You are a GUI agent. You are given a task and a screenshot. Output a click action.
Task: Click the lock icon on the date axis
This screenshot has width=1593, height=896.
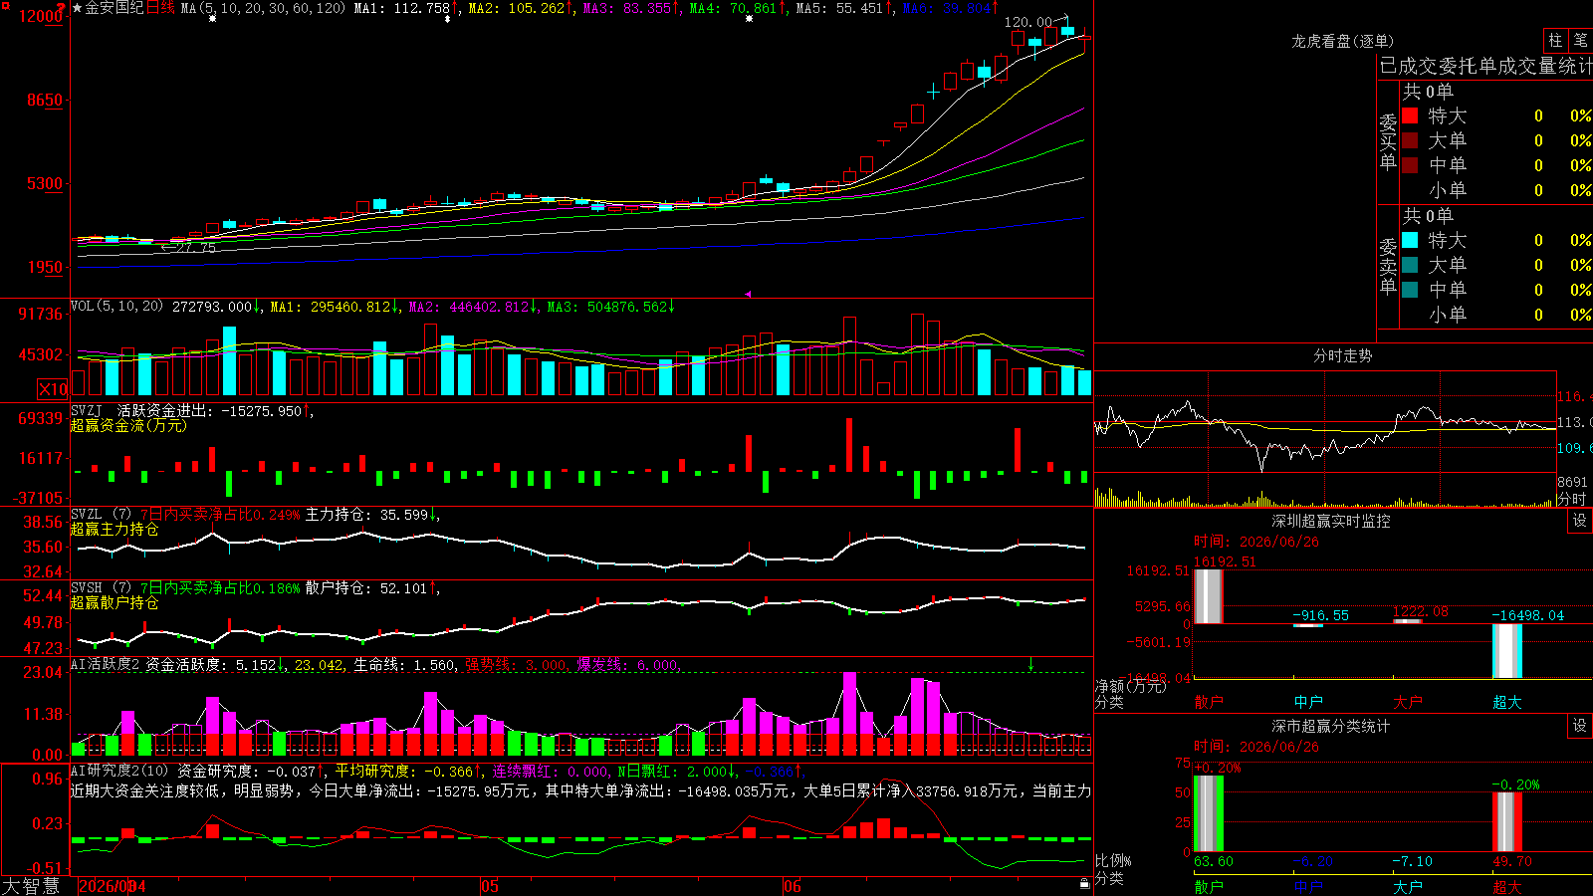tap(1084, 884)
